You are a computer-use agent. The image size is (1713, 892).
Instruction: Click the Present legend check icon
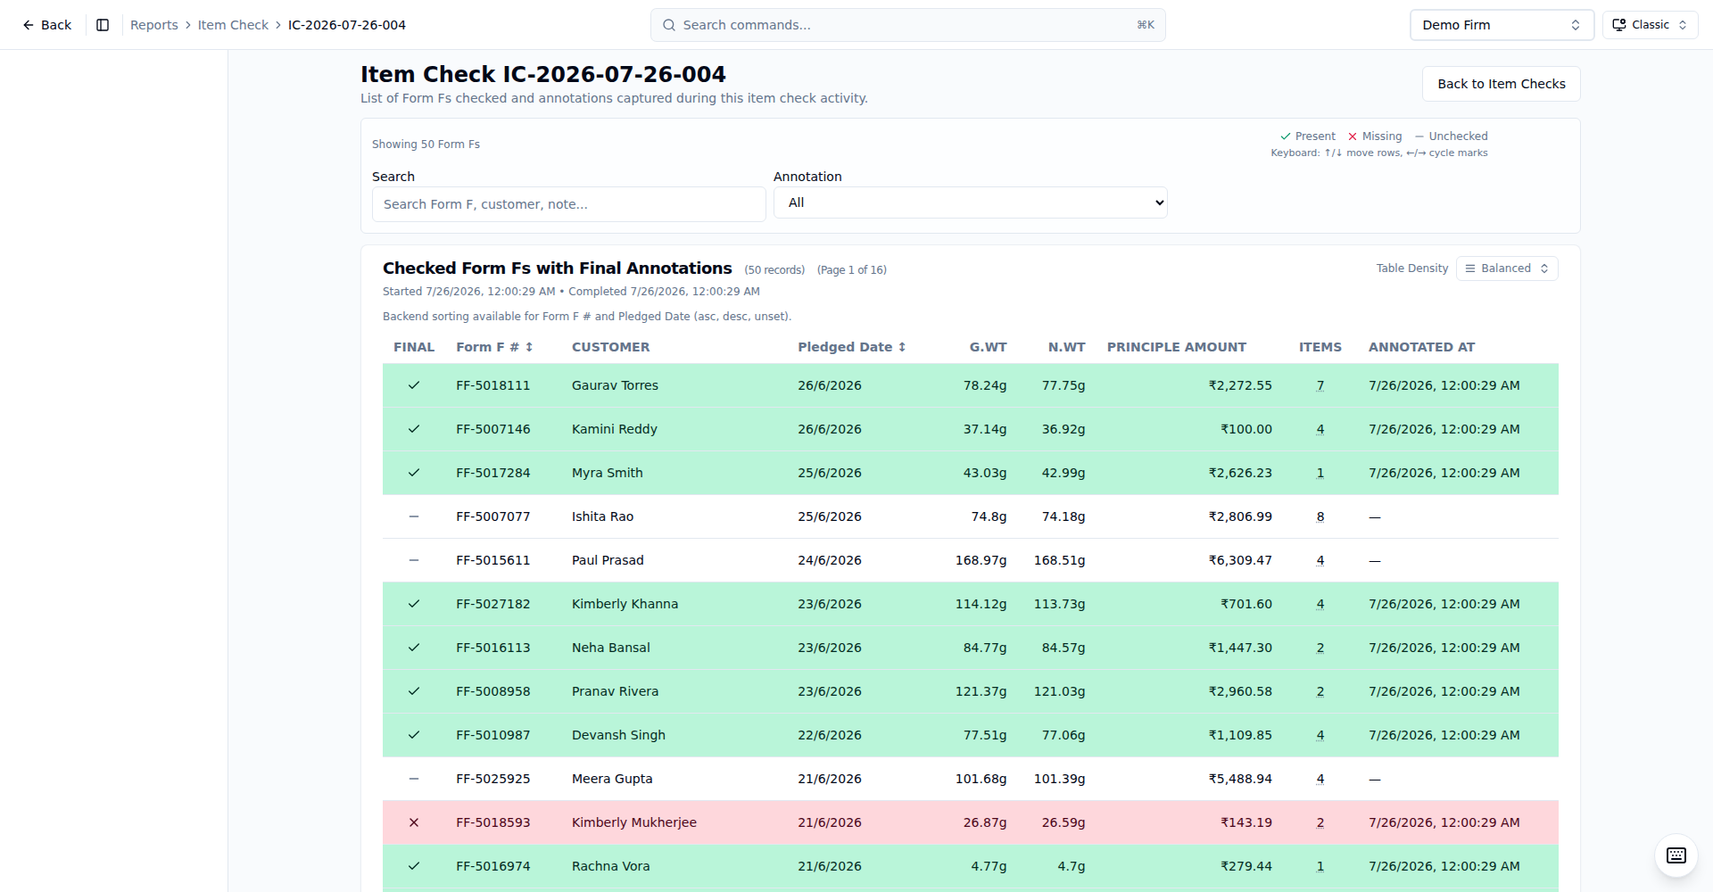click(x=1286, y=136)
